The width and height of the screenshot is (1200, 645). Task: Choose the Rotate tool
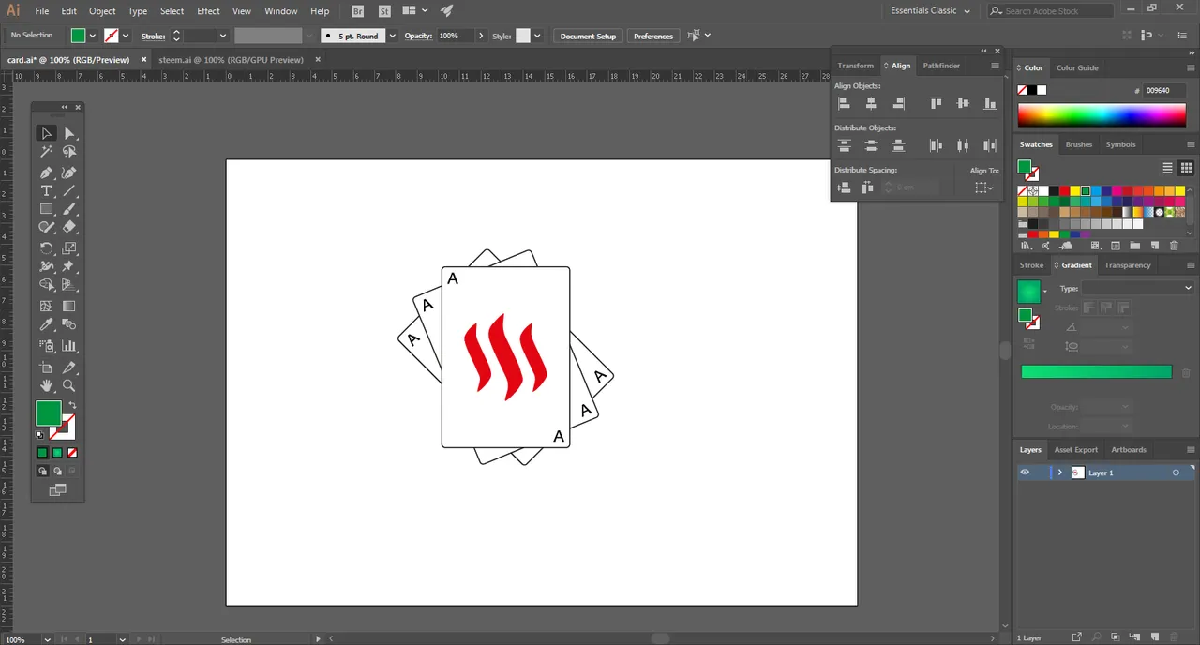tap(46, 248)
